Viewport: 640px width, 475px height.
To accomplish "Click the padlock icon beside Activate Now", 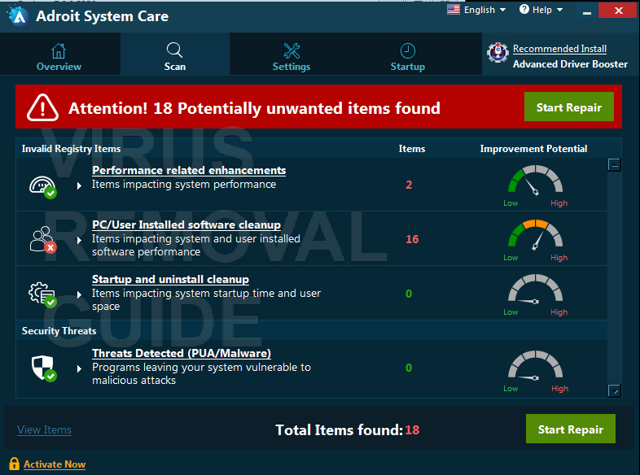I will (14, 464).
